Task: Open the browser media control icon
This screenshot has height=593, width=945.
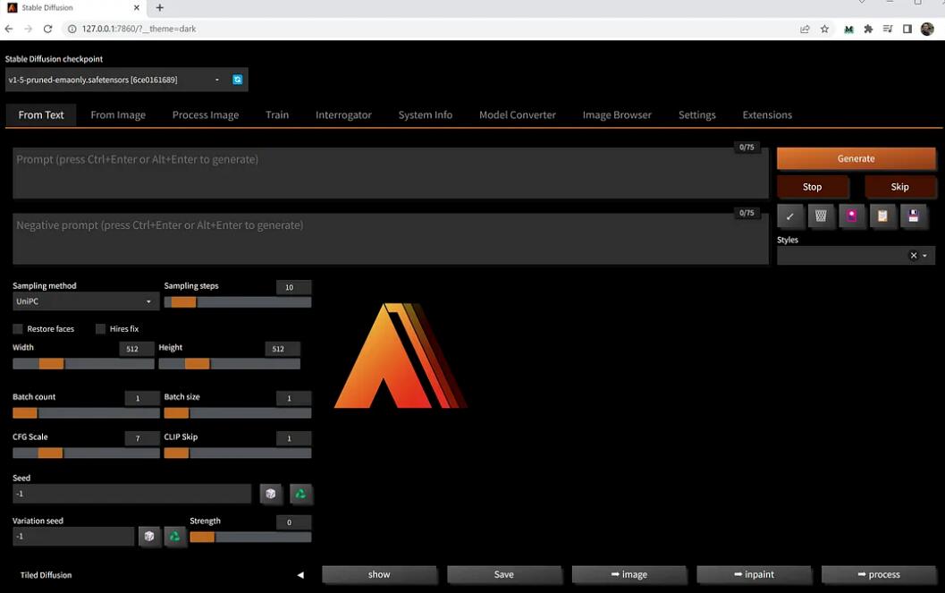Action: pos(888,29)
